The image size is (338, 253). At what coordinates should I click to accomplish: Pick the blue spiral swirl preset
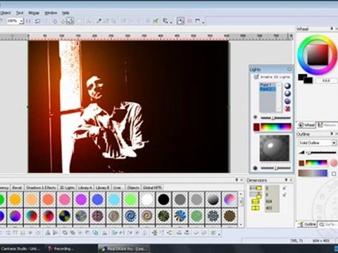[130, 216]
